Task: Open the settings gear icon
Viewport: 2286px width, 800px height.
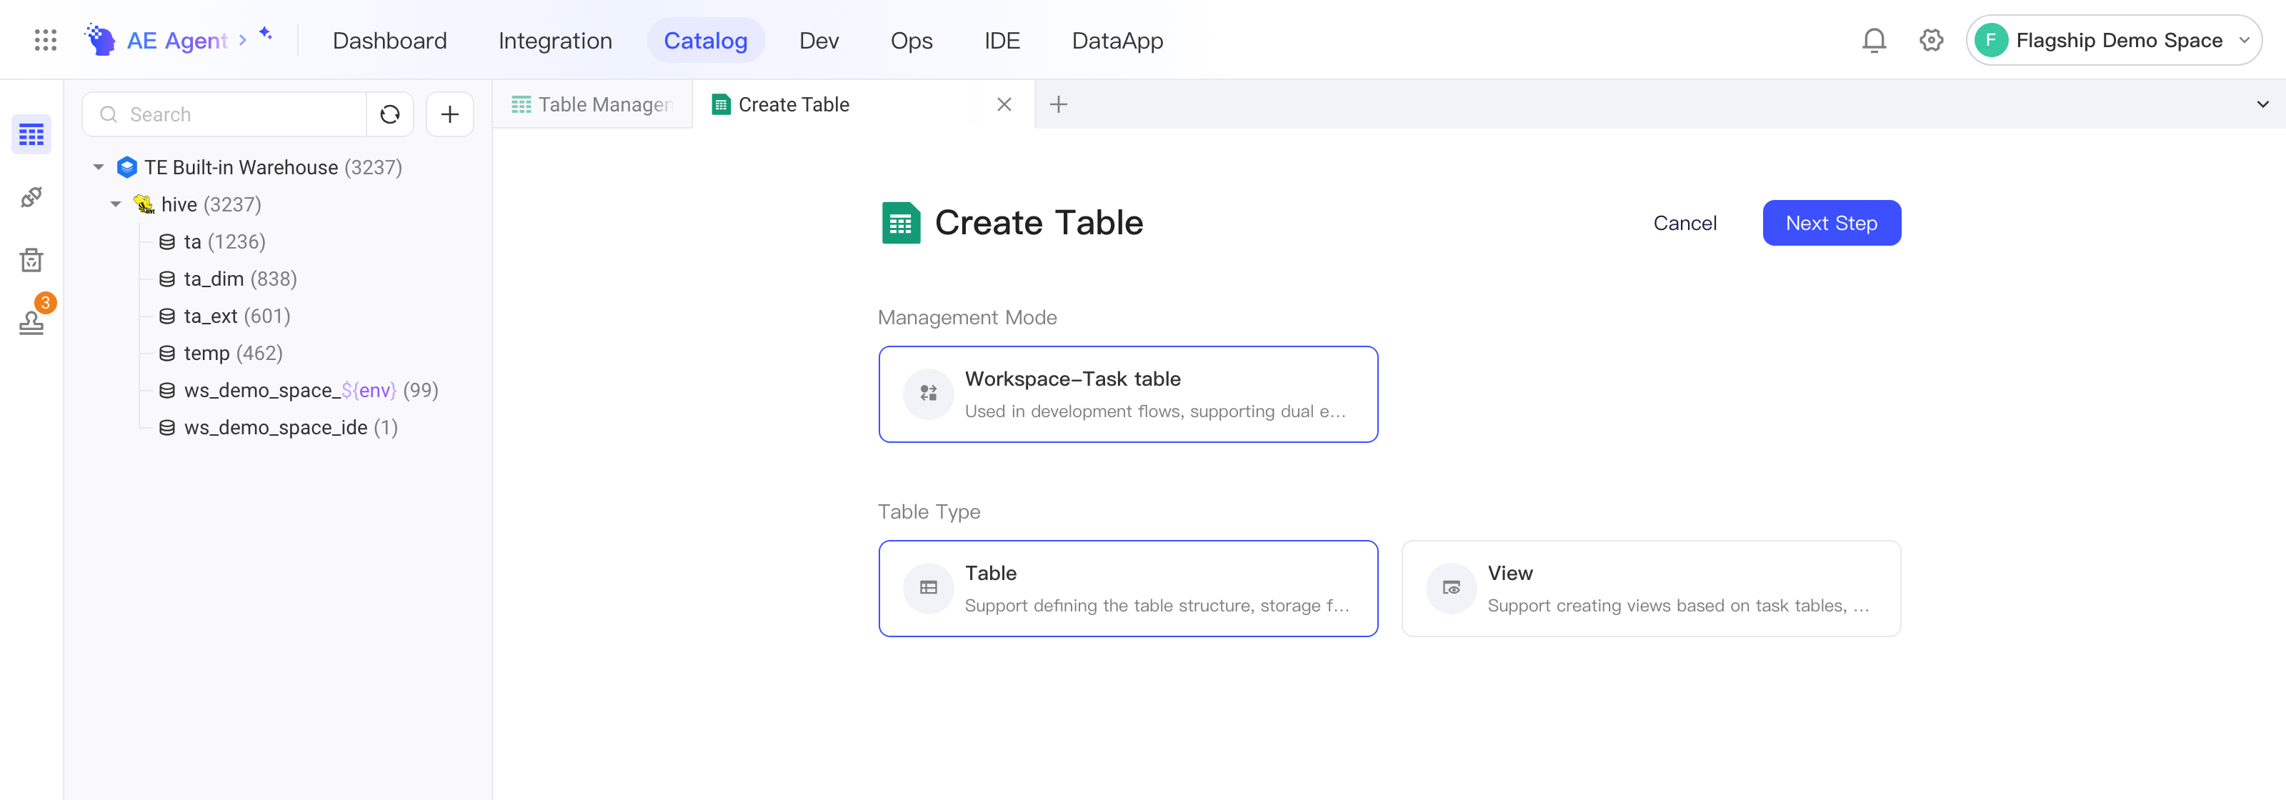Action: tap(1931, 40)
